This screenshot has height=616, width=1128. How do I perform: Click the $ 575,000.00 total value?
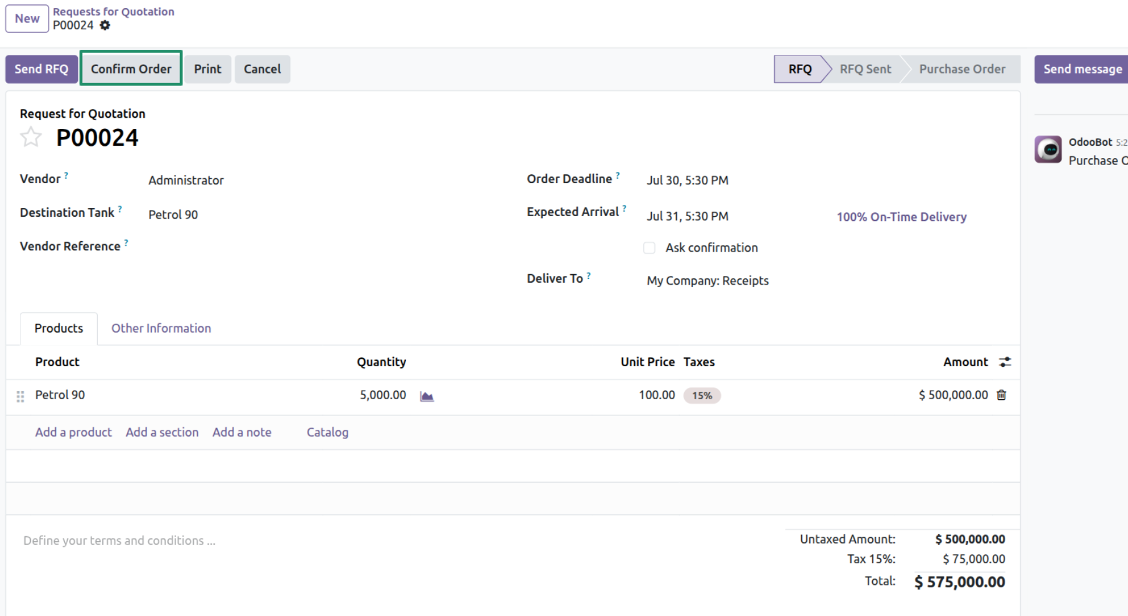point(959,582)
